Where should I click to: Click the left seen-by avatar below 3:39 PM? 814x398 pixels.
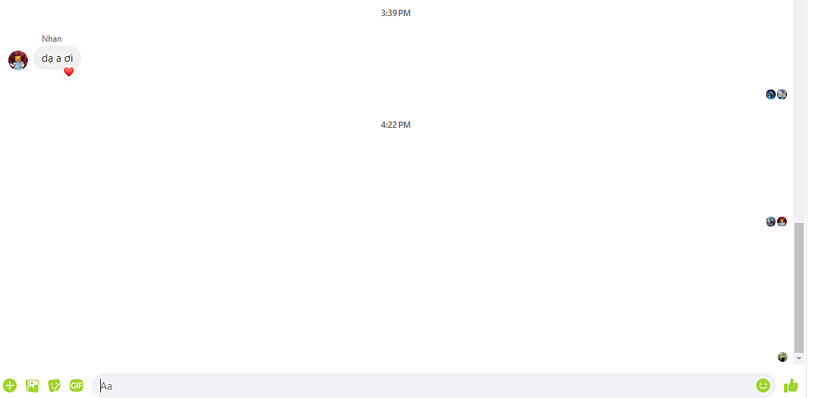click(771, 94)
